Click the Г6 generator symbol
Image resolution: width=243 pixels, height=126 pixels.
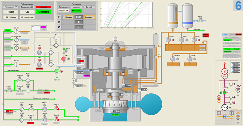tap(224, 107)
